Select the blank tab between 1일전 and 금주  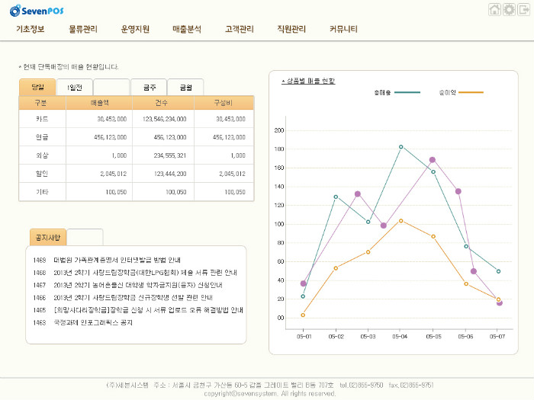(111, 88)
